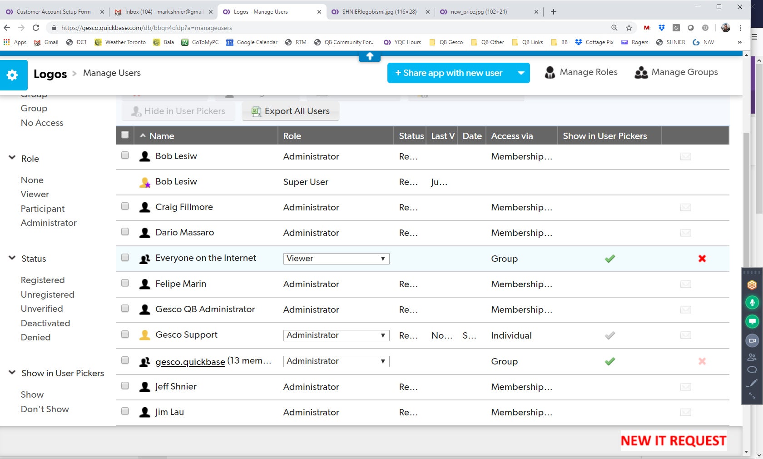This screenshot has width=763, height=459.
Task: Collapse the Status filter section
Action: coord(12,258)
